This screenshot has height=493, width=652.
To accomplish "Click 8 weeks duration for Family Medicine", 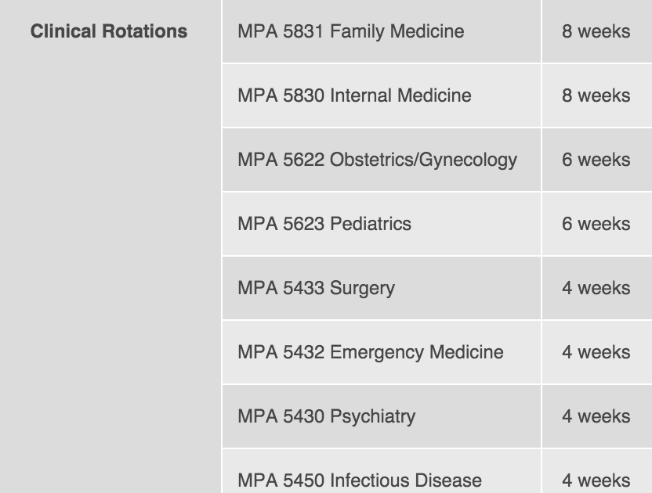I will [x=596, y=31].
